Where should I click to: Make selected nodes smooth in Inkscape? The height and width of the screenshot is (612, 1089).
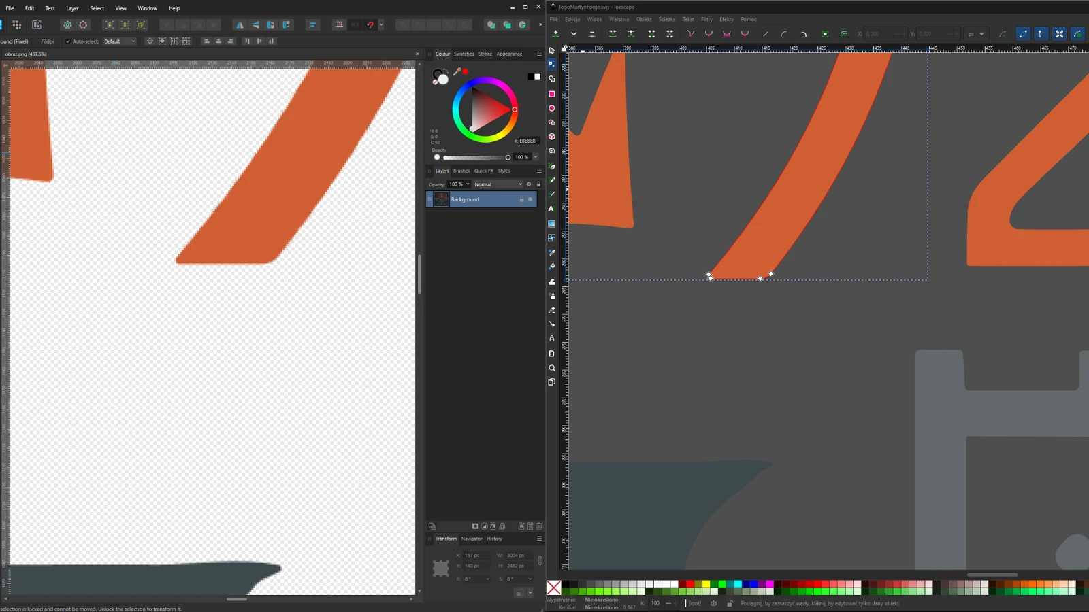[x=709, y=33]
